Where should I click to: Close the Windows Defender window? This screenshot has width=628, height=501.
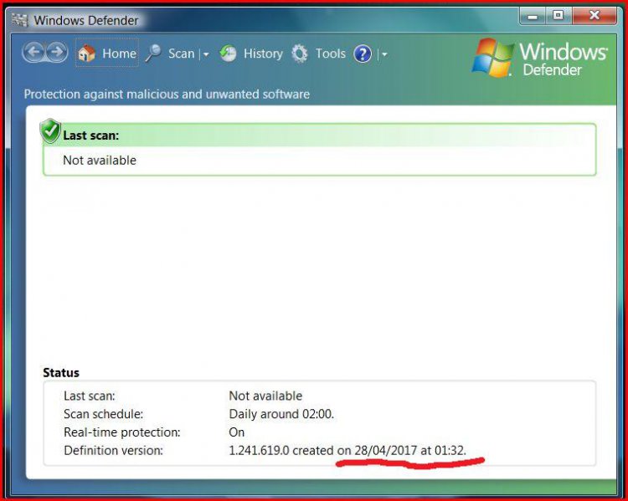click(595, 16)
